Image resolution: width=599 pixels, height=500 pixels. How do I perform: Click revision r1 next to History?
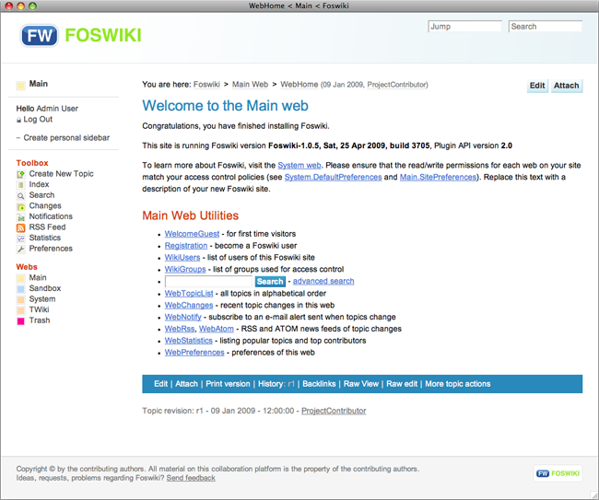click(291, 384)
